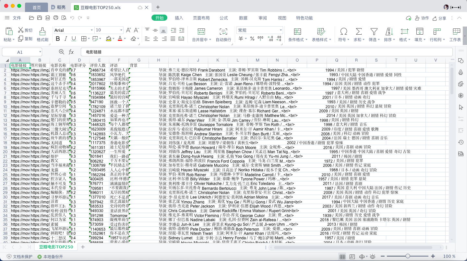Expand the Filter (筛选) dropdown
Image resolution: width=467 pixels, height=261 pixels.
(x=379, y=40)
